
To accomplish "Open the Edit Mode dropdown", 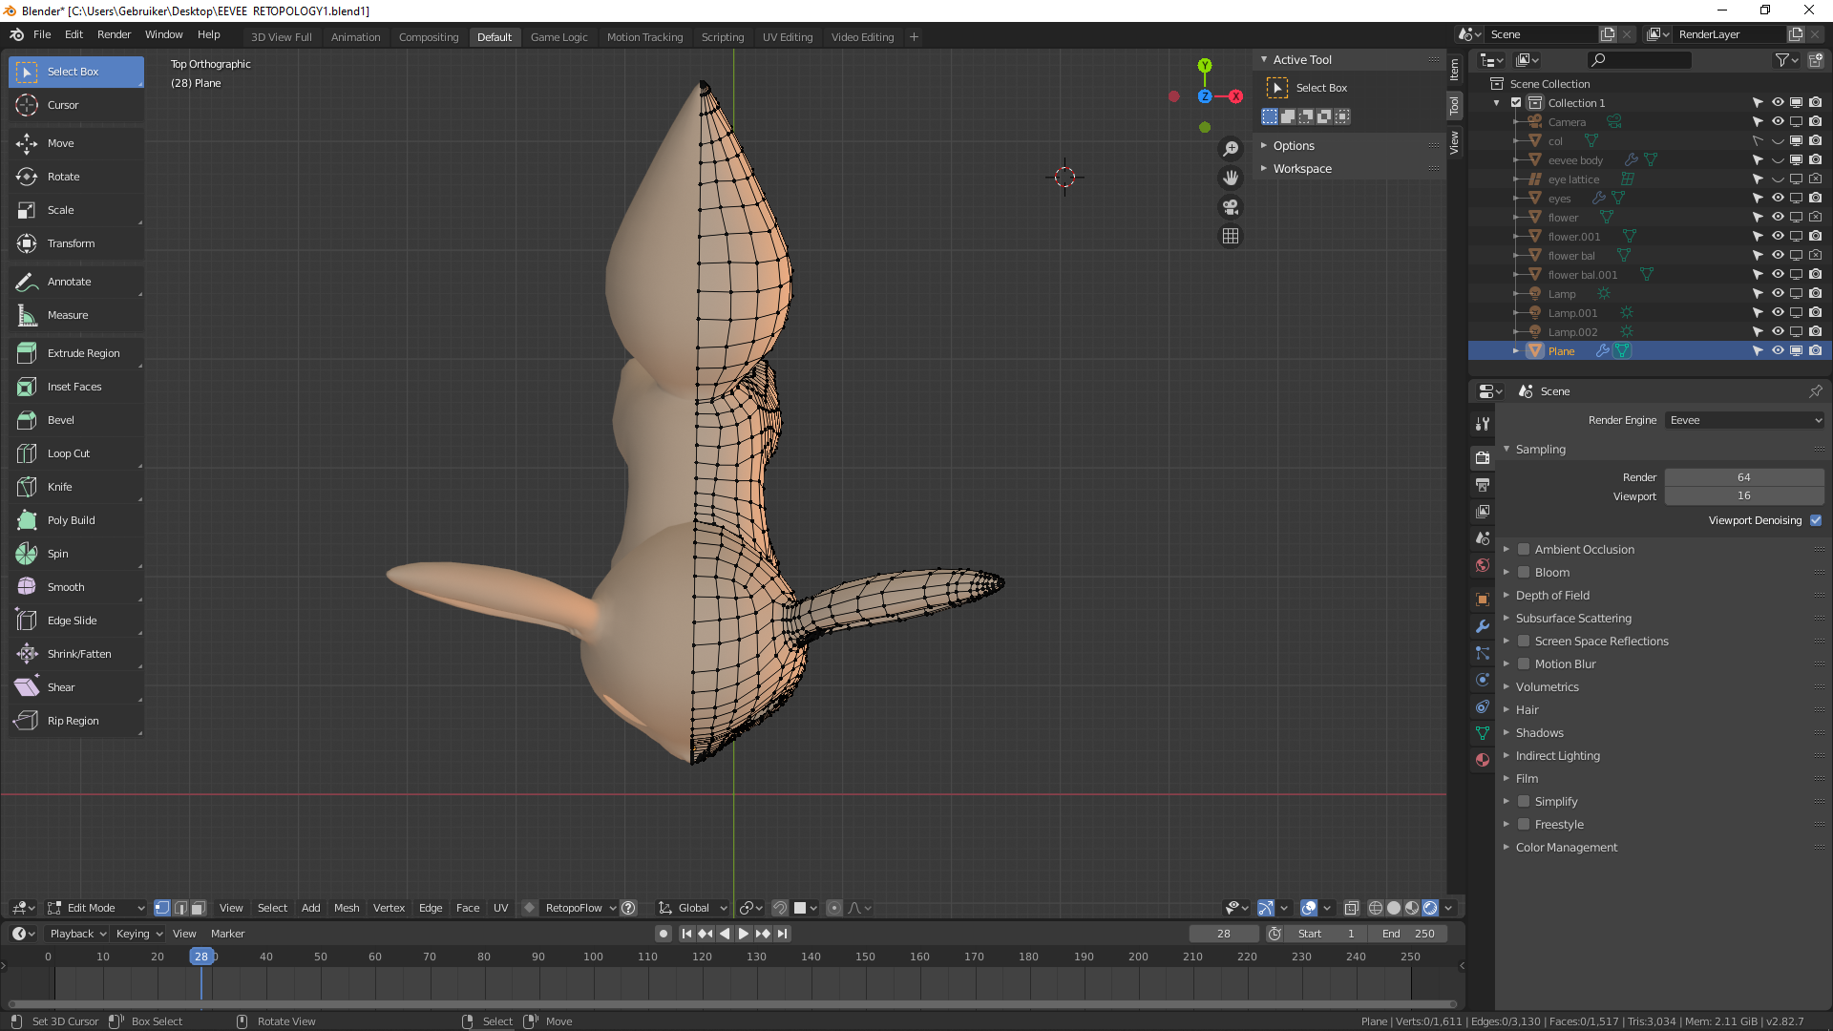I will pyautogui.click(x=96, y=908).
